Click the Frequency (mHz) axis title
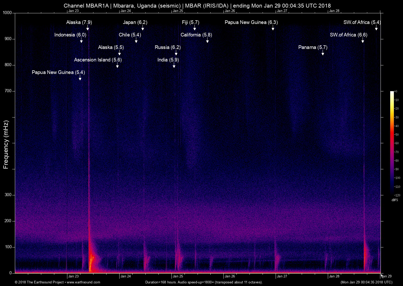The image size is (403, 286). pos(6,145)
